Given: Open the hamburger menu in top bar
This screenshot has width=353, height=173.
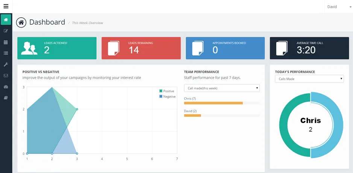Looking at the screenshot, I should coord(6,6).
